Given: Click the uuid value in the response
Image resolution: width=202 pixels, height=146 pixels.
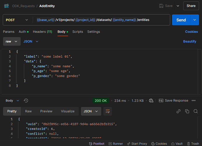Looking at the screenshot, I should click(x=78, y=124).
